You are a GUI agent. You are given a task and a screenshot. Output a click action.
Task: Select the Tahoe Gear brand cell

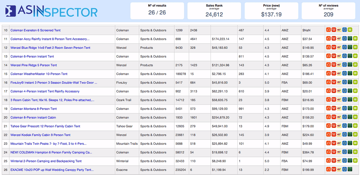coord(127,126)
